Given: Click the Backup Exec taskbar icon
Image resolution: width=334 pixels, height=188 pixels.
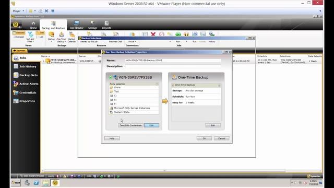Looking at the screenshot, I should pyautogui.click(x=55, y=183).
